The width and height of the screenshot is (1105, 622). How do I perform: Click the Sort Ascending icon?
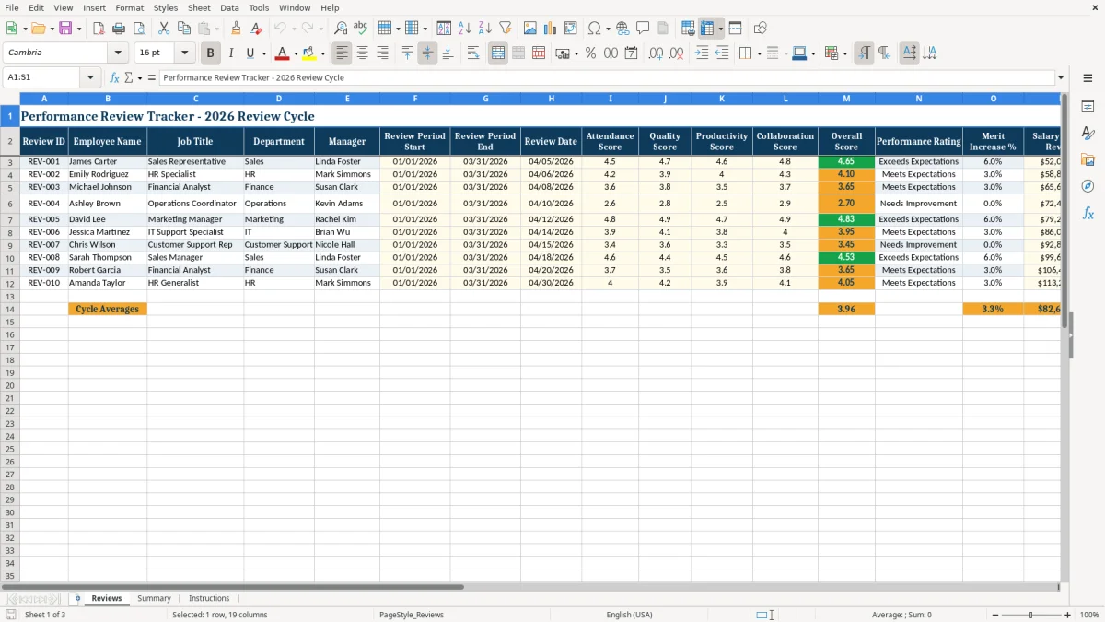(x=465, y=29)
